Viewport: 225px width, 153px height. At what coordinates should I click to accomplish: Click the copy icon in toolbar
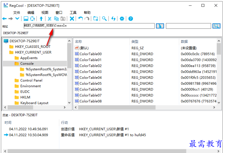click(x=56, y=18)
